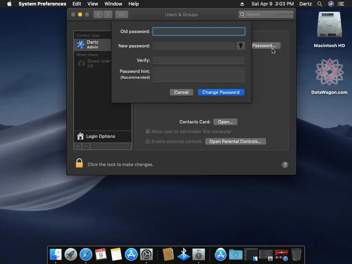Open the Window menu
The width and height of the screenshot is (352, 264).
(x=113, y=4)
